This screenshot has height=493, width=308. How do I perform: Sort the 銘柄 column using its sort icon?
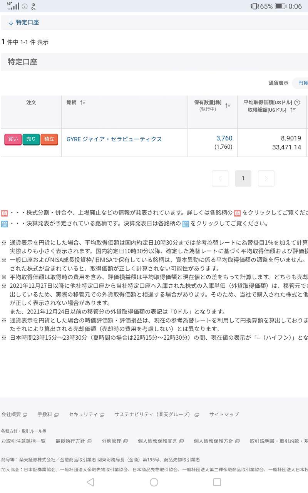[x=83, y=103]
